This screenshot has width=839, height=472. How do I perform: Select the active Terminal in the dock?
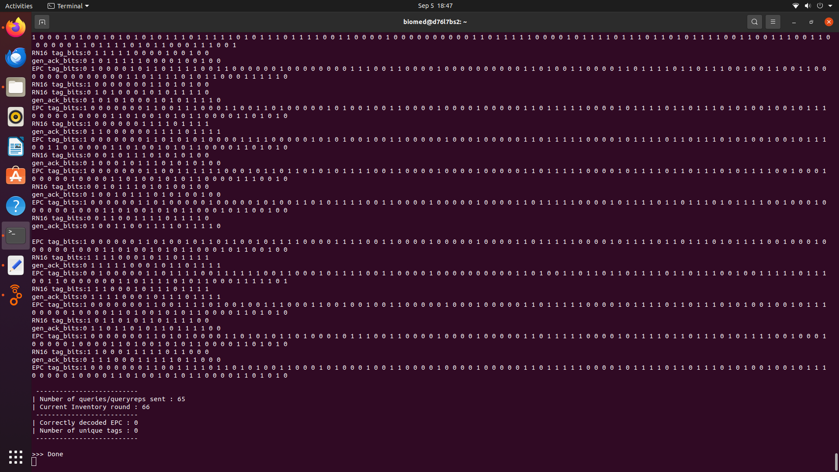click(15, 235)
